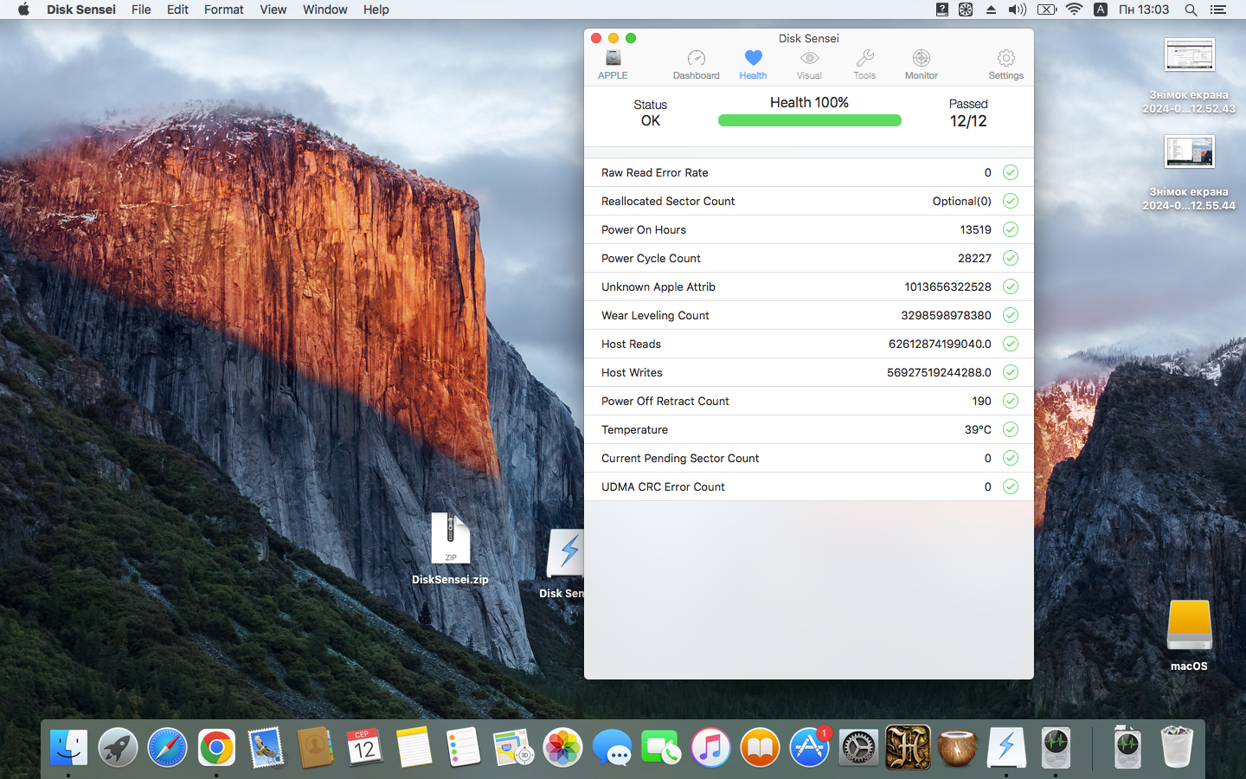Open the Dashboard tab

click(696, 64)
